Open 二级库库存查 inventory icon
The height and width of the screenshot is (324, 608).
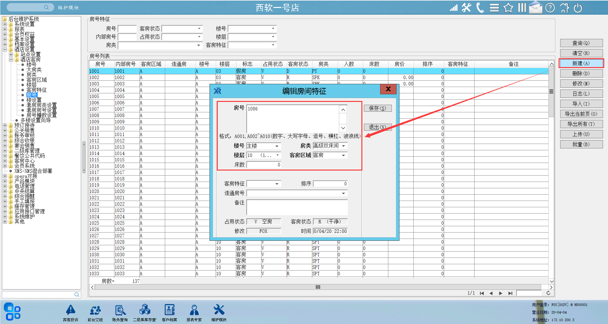point(145,313)
